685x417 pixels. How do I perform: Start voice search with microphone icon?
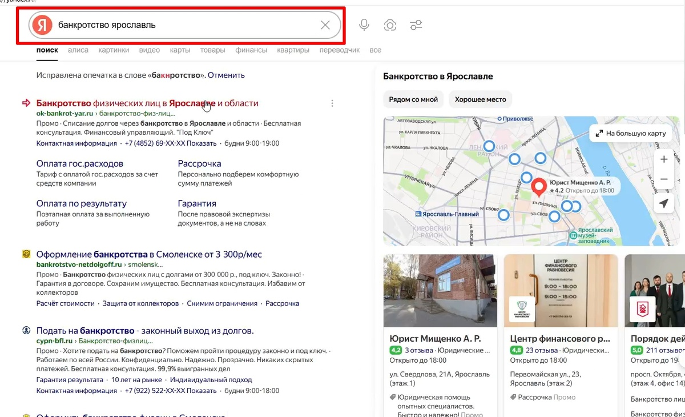[x=364, y=25]
